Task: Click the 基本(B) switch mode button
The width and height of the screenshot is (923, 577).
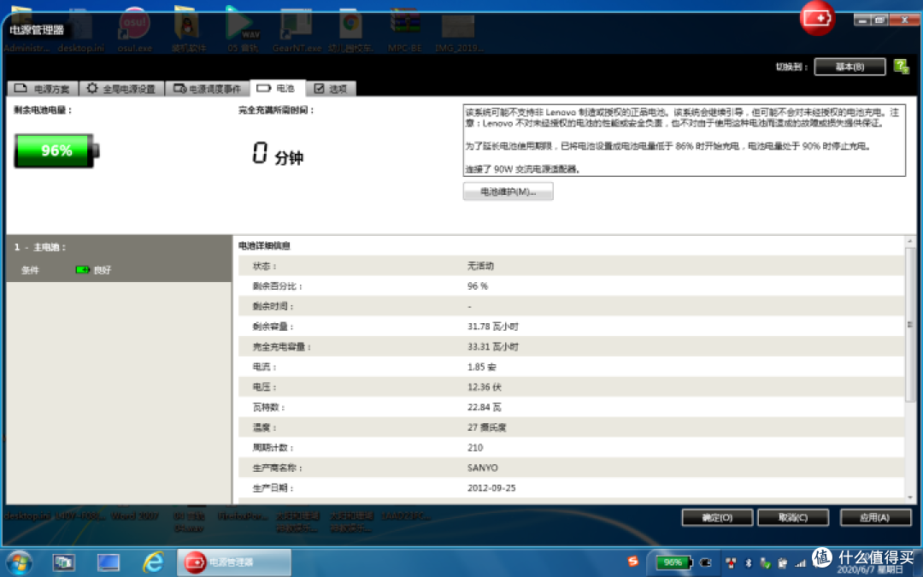Action: [x=850, y=67]
